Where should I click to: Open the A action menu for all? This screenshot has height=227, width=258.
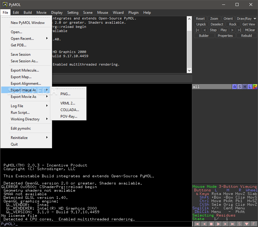click(235, 87)
